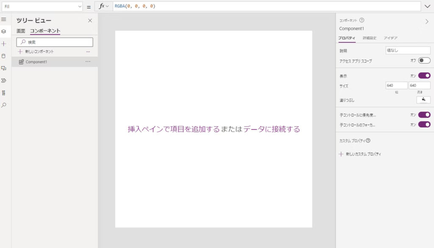This screenshot has width=434, height=248.
Task: Toggle the 表示 visibility switch off
Action: [x=424, y=76]
